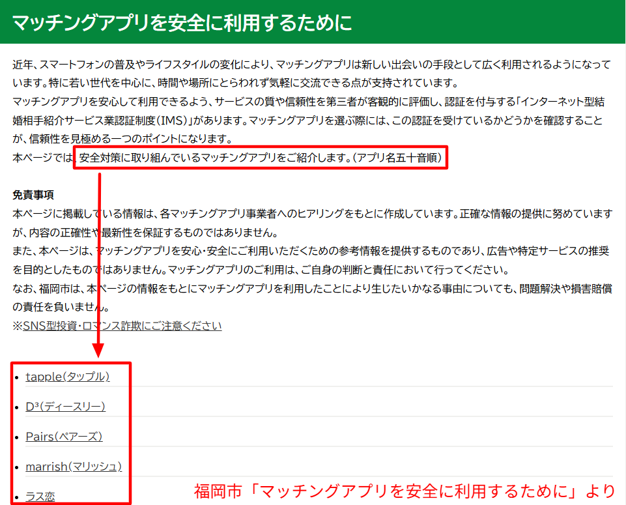Click the line starting の責任を負いません
Image resolution: width=626 pixels, height=505 pixels.
[61, 307]
